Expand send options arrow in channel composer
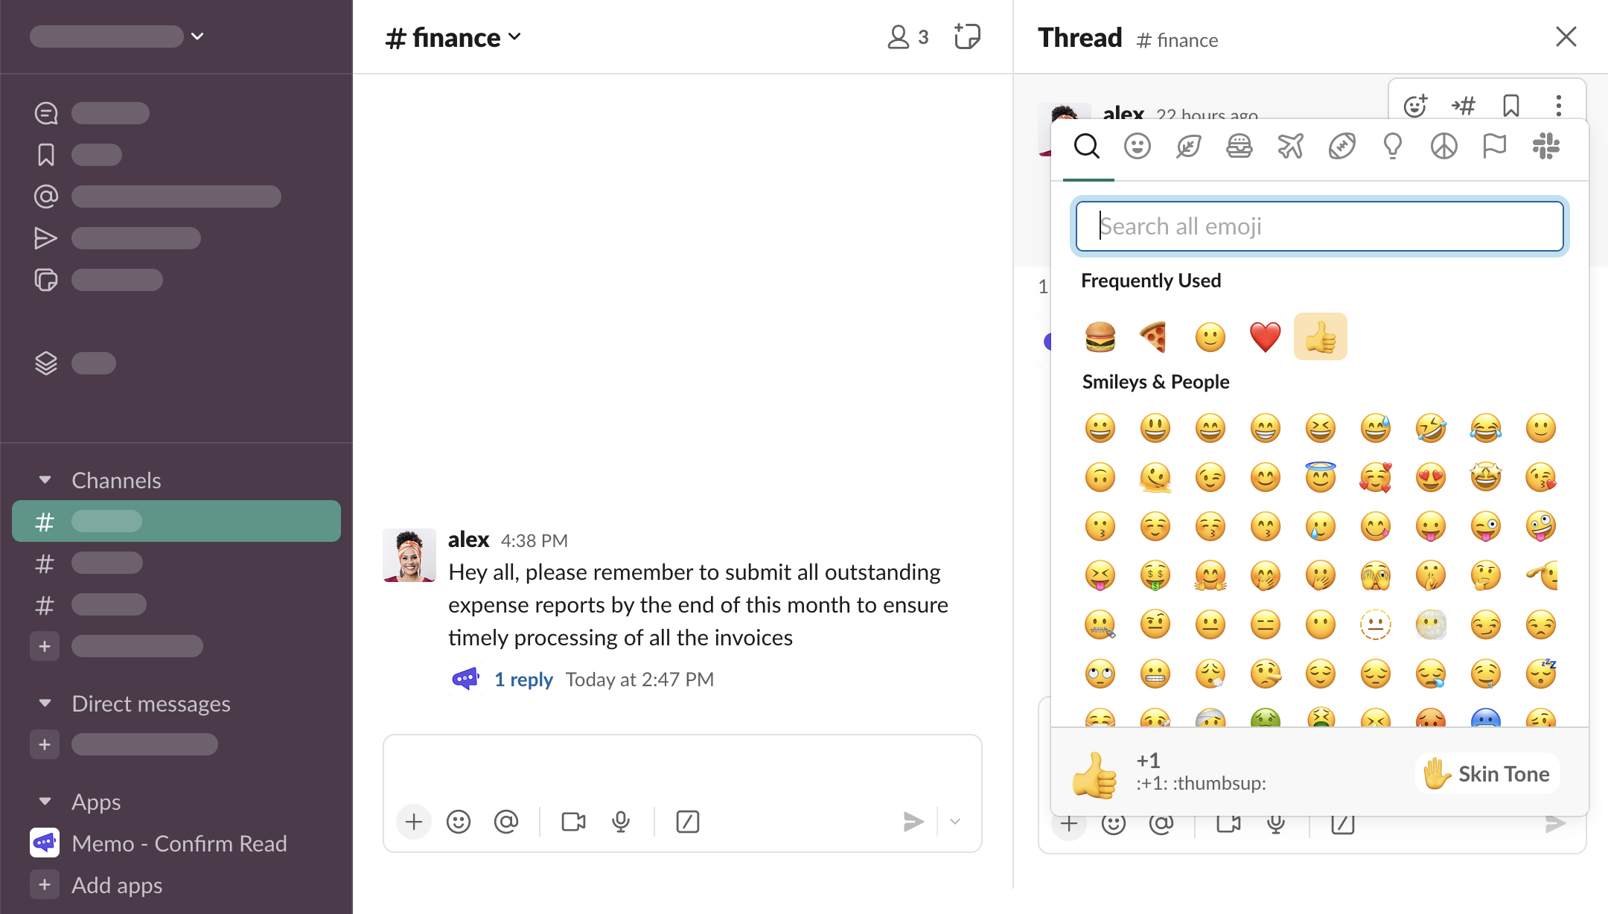The height and width of the screenshot is (914, 1608). click(955, 822)
